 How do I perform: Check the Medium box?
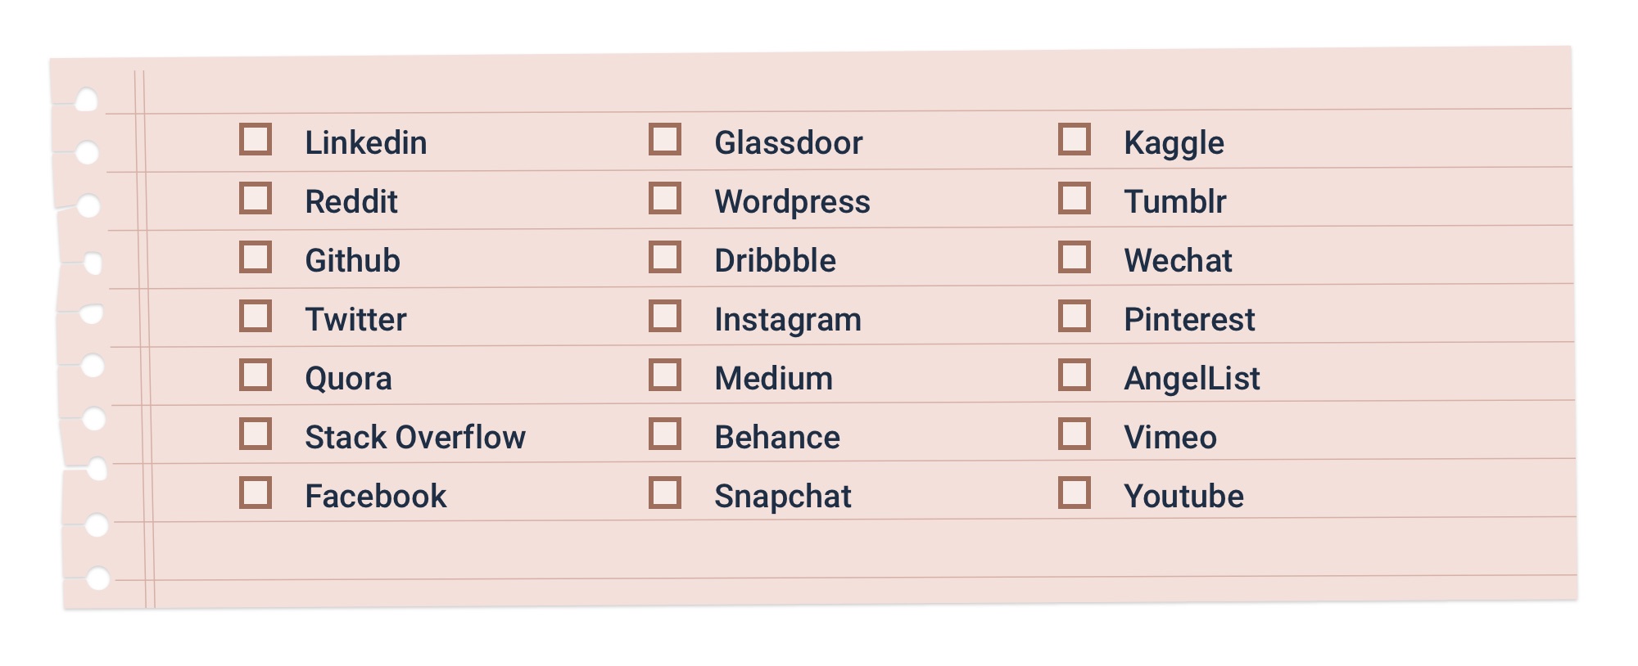pyautogui.click(x=665, y=375)
